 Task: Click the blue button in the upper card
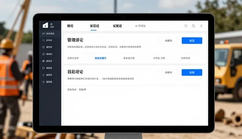tap(192, 41)
